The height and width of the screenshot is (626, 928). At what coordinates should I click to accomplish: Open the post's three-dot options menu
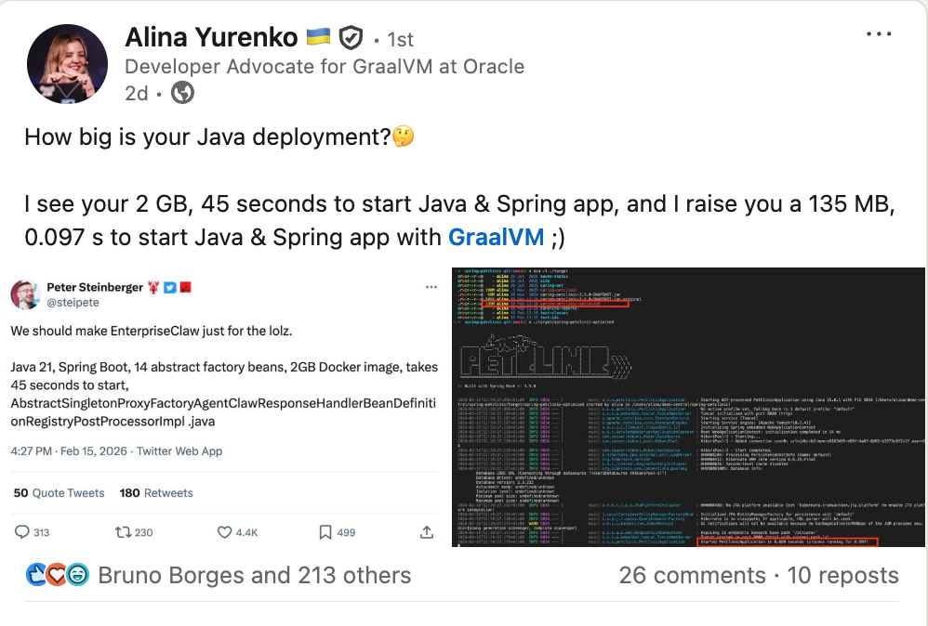click(879, 33)
